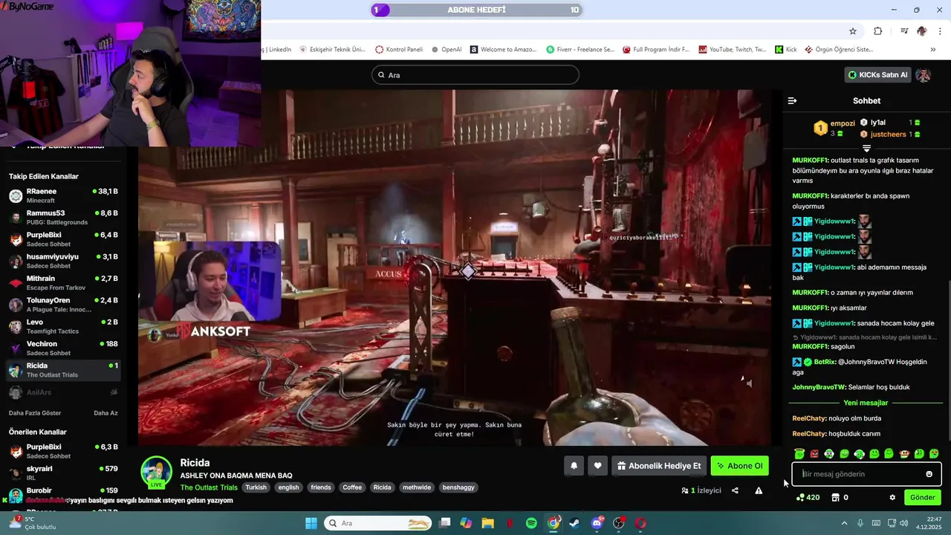Viewport: 951px width, 535px height.
Task: Open the Vechiron channel
Action: tap(63, 348)
